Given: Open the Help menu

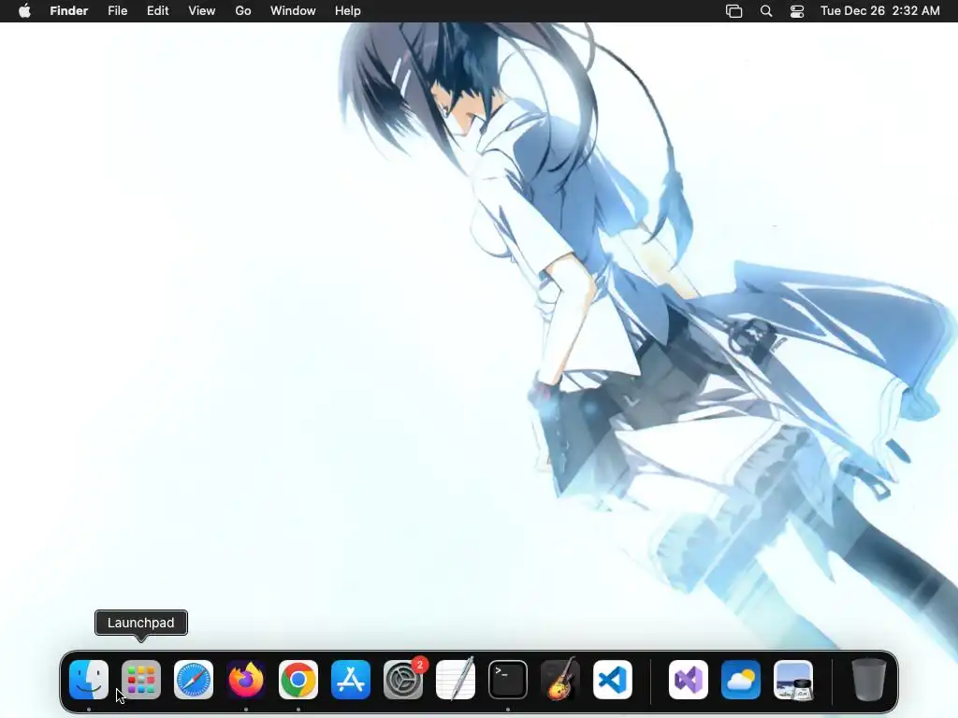Looking at the screenshot, I should coord(348,11).
